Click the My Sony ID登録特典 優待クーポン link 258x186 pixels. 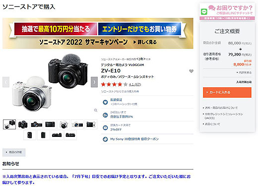click(x=134, y=139)
